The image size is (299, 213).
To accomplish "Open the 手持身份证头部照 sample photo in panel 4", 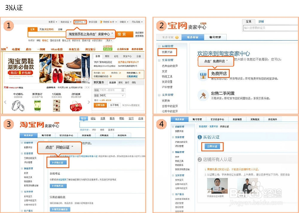I will point(217,186).
